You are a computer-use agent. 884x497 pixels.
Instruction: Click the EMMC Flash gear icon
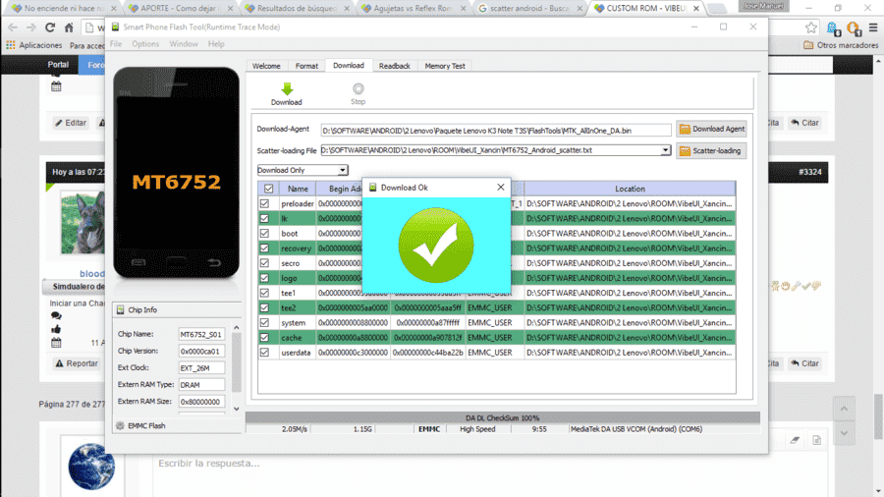[x=120, y=426]
